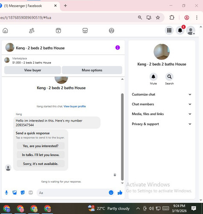Choose a sticker icon
This screenshot has height=214, width=203.
23,193
